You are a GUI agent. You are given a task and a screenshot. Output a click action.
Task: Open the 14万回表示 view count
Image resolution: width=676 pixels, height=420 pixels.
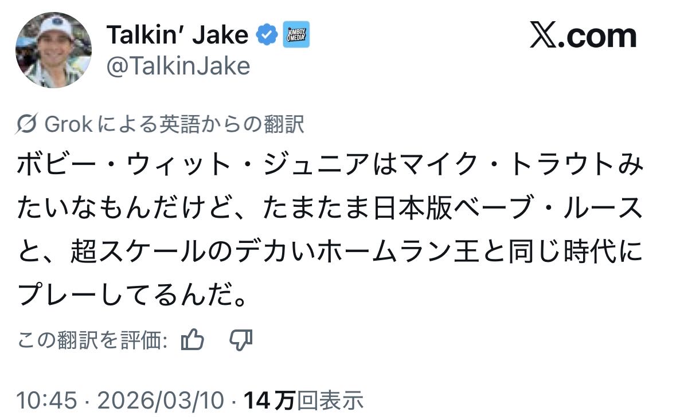(x=303, y=401)
